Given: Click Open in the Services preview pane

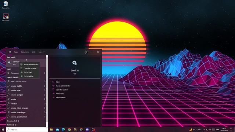Looking at the screenshot, I should point(58,82).
